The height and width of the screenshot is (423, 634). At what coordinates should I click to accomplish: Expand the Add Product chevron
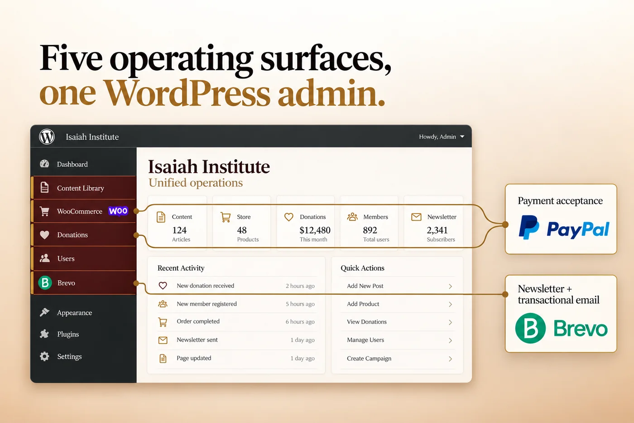point(450,304)
